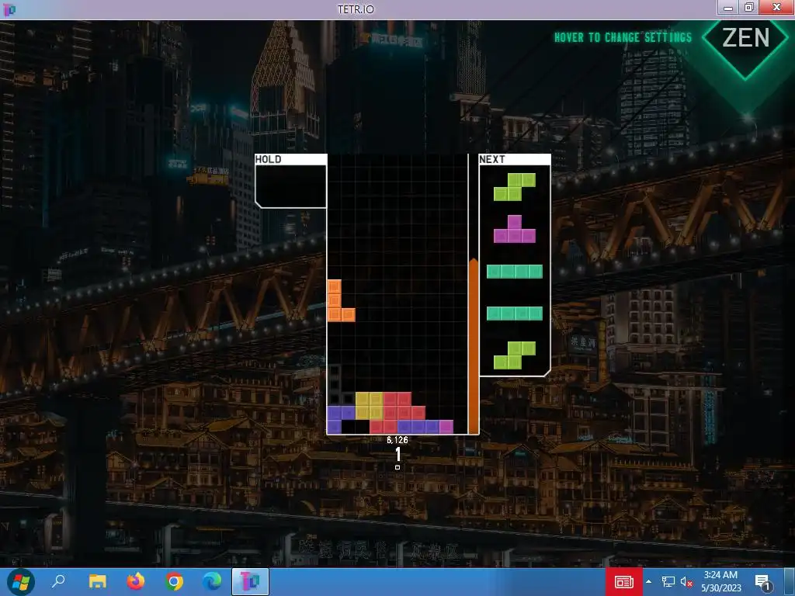
Task: Launch Microsoft Edge from the taskbar
Action: pos(212,581)
